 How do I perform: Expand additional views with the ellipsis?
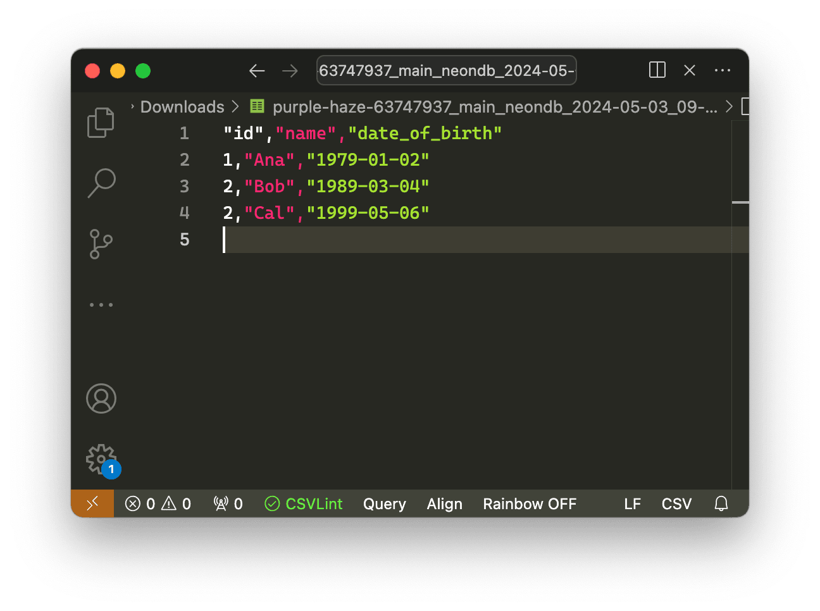[x=101, y=304]
